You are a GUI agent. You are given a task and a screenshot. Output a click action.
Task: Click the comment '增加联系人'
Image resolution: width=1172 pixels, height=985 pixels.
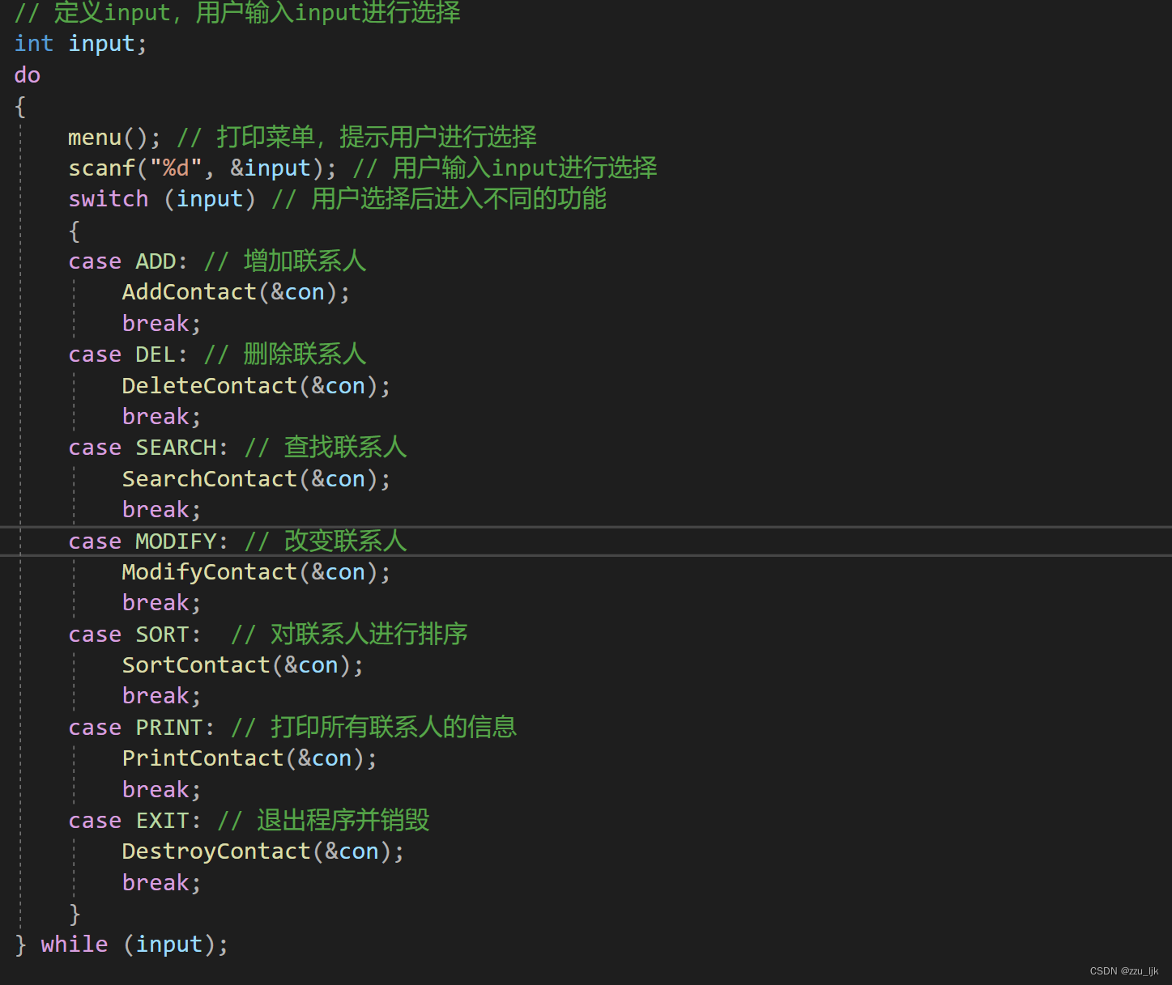coord(305,261)
